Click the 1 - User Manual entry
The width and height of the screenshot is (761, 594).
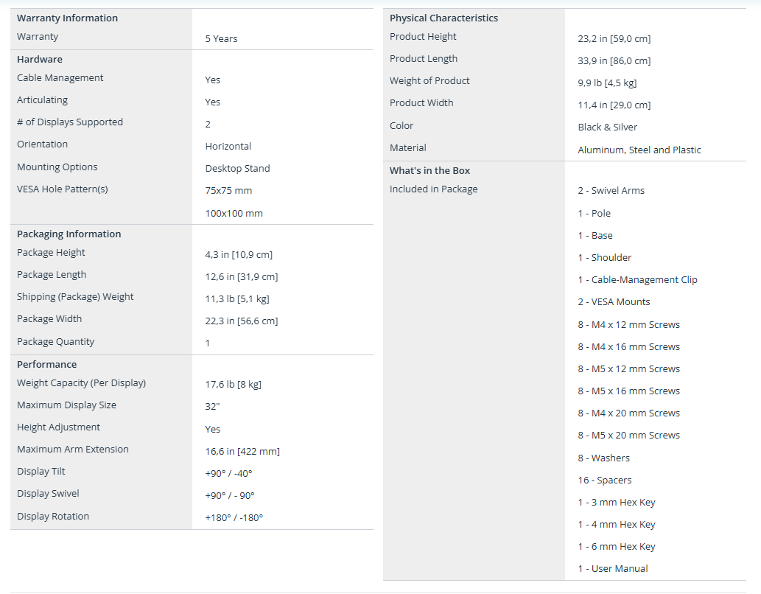[x=613, y=568]
